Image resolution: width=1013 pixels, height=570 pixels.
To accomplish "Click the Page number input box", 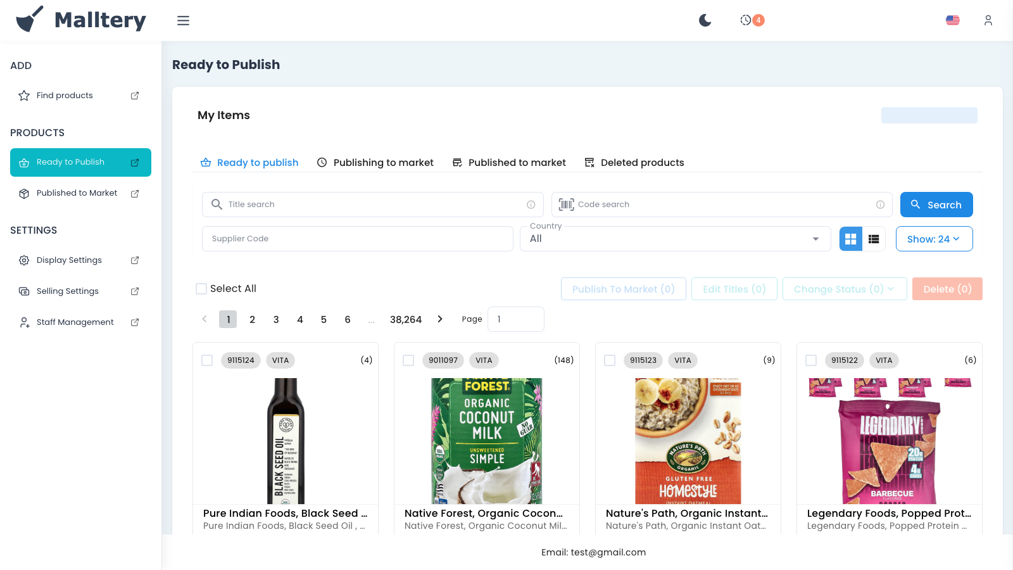I will point(516,319).
